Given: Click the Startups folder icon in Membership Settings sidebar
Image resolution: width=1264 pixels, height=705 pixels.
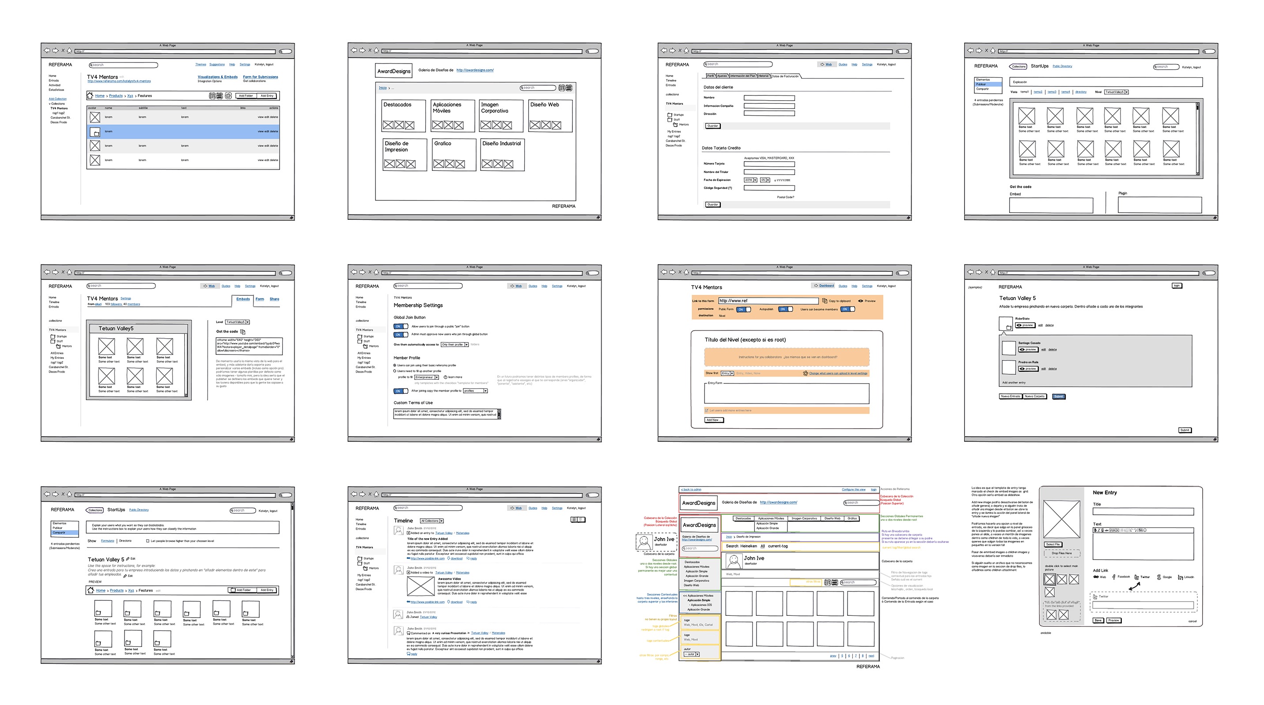Looking at the screenshot, I should point(360,336).
